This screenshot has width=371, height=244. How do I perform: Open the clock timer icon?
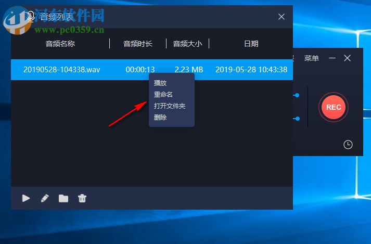coord(348,145)
